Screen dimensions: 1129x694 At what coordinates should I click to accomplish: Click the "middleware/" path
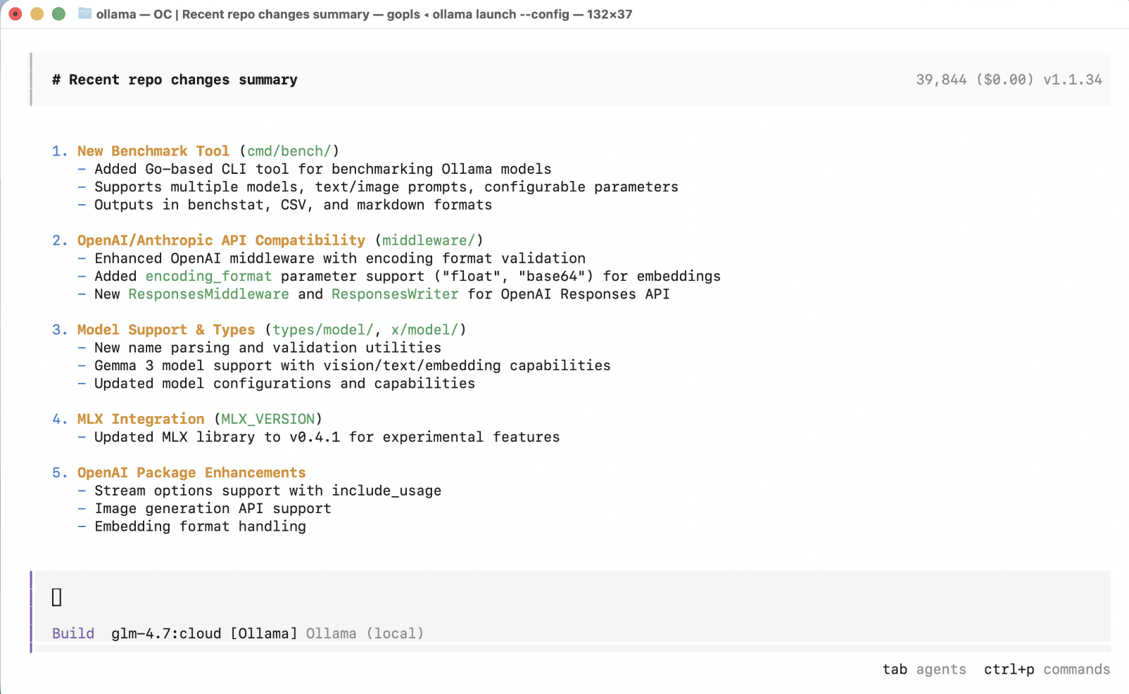point(429,240)
